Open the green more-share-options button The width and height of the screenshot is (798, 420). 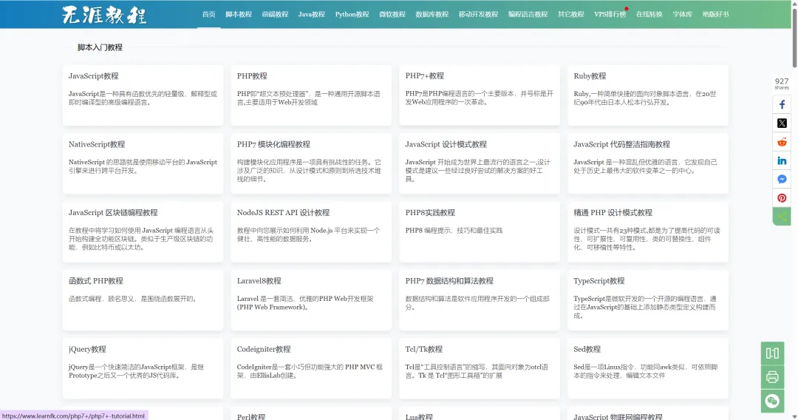click(x=782, y=217)
